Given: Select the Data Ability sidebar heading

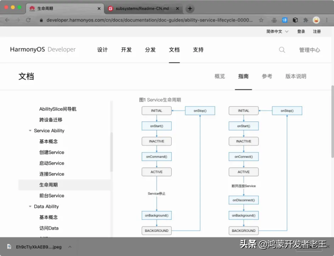Looking at the screenshot, I should pos(46,206).
